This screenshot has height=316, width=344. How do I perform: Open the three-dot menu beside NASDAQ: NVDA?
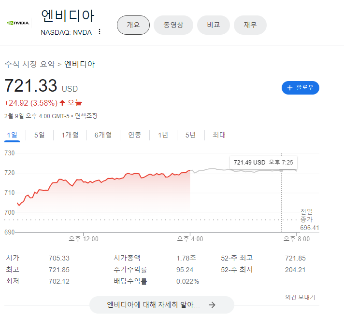click(100, 31)
